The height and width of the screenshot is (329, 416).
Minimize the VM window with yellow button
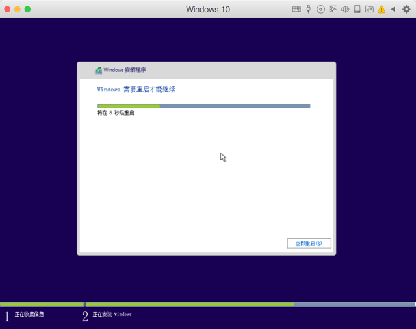(18, 9)
